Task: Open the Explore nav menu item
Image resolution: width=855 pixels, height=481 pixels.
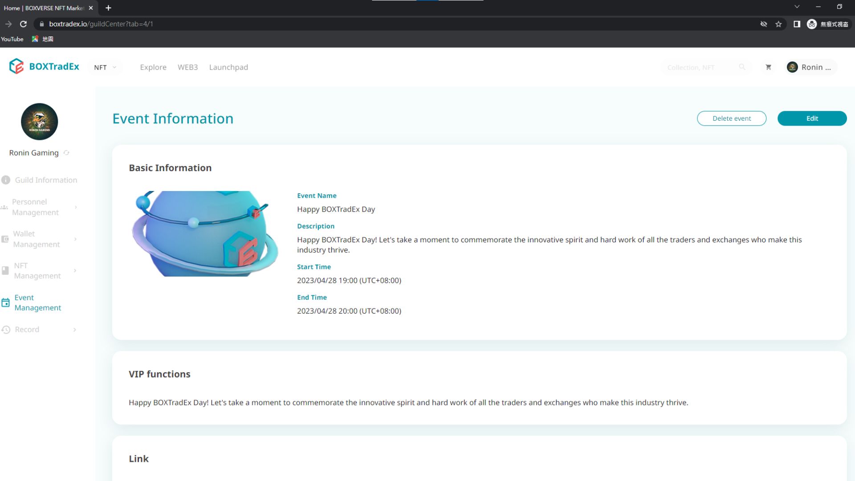Action: click(153, 67)
